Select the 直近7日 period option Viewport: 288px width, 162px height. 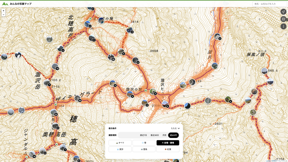[143, 135]
